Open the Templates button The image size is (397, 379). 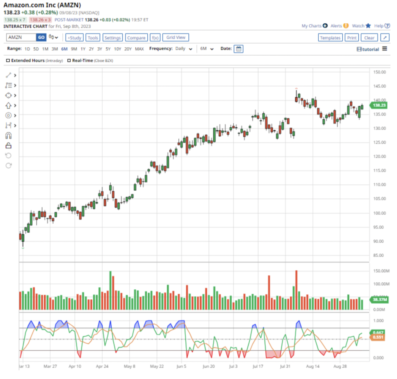(330, 38)
